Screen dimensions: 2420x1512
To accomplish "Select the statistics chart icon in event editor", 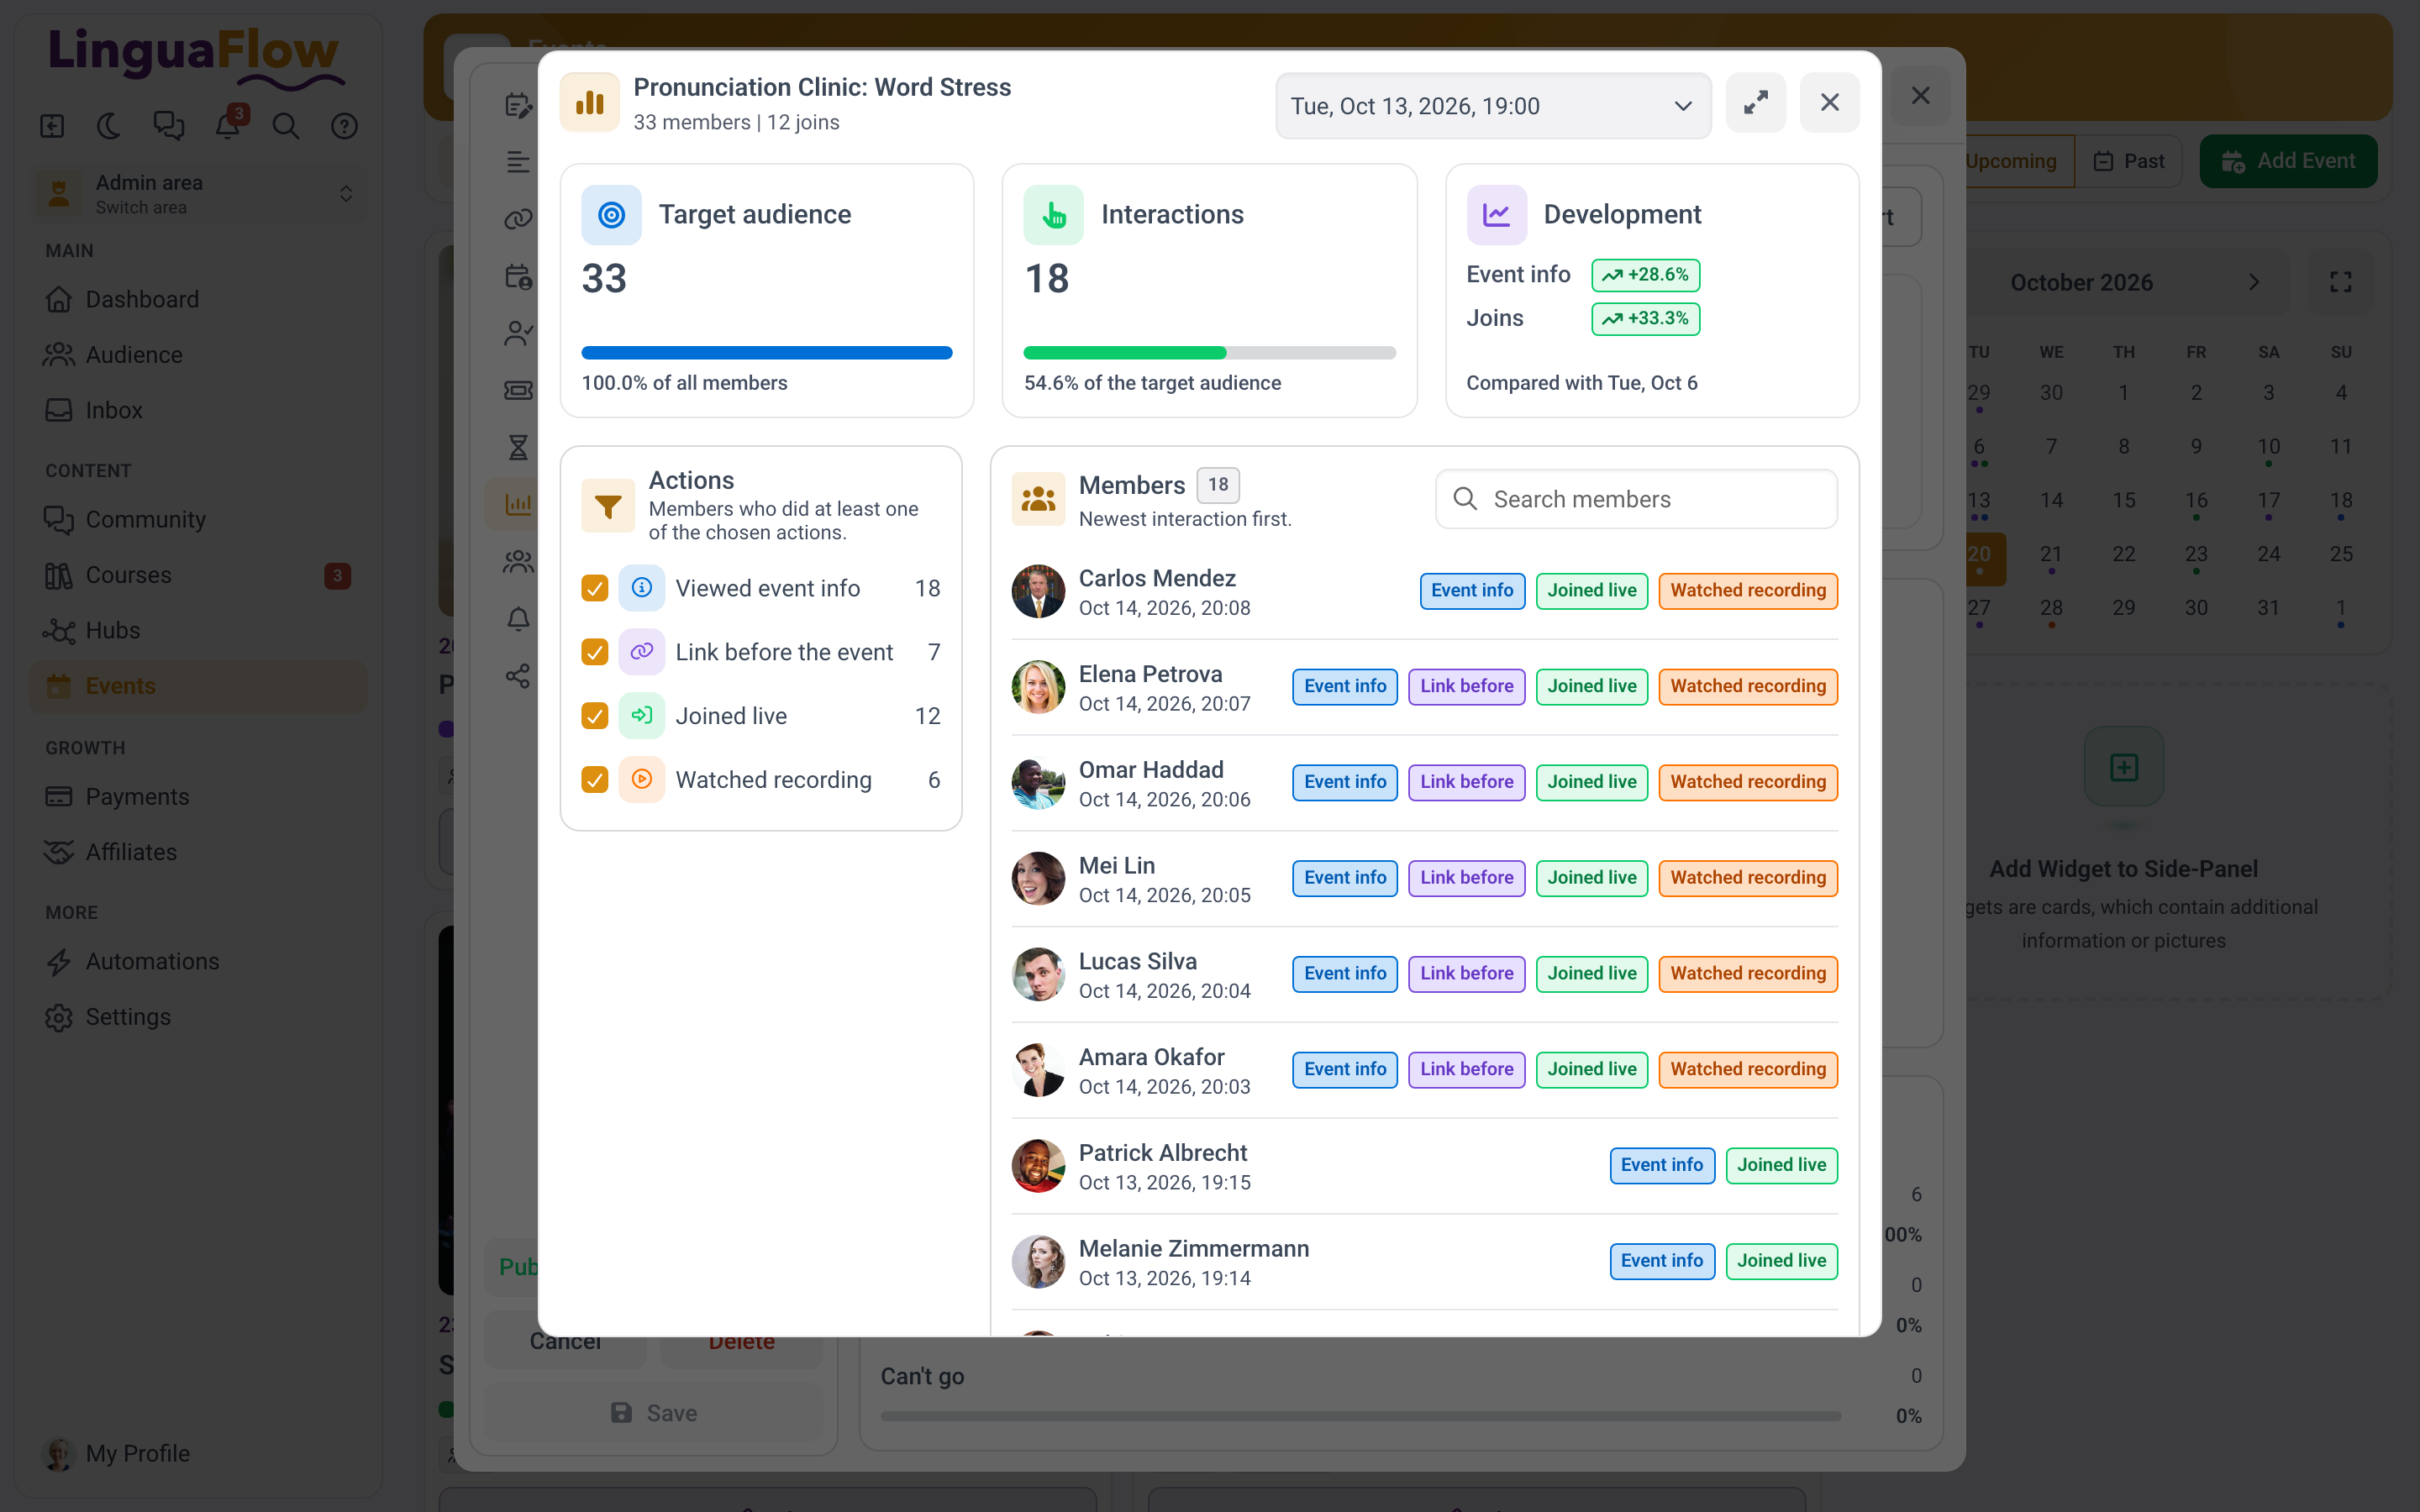I will coord(517,504).
